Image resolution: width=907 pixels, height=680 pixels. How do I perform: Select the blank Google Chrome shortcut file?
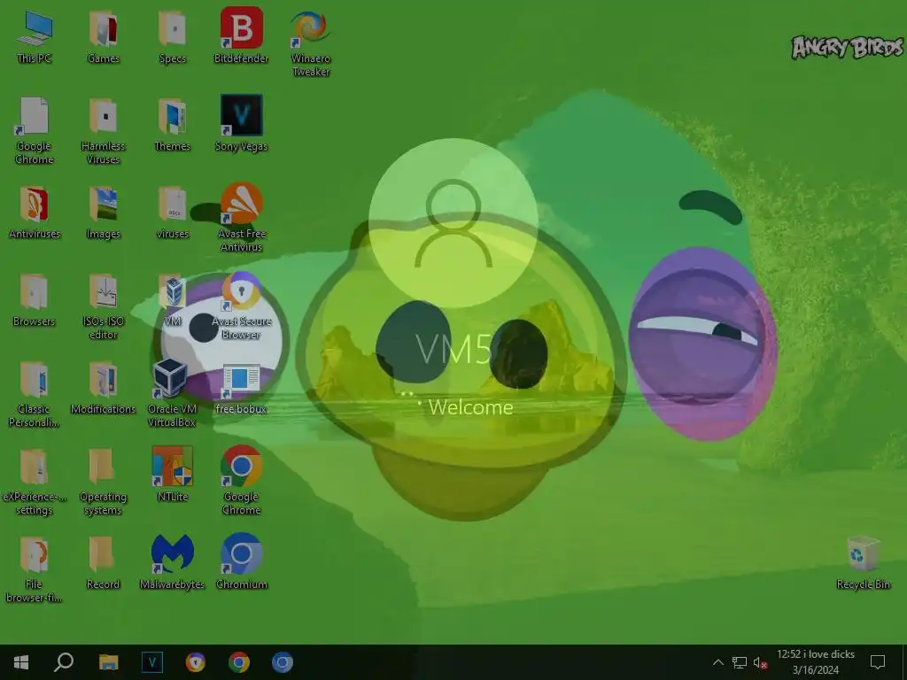tap(35, 131)
